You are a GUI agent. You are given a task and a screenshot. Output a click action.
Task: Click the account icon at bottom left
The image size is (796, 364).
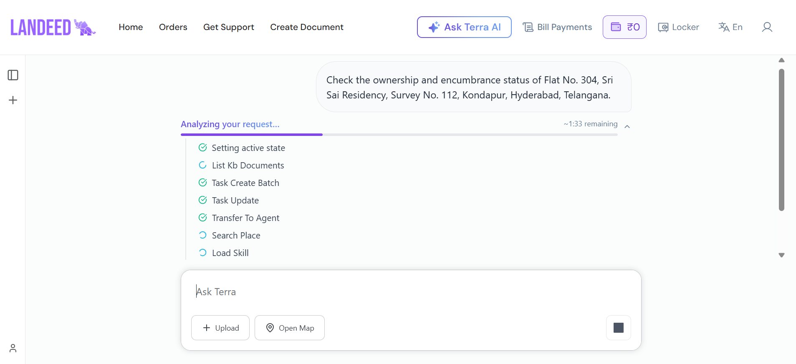[13, 348]
